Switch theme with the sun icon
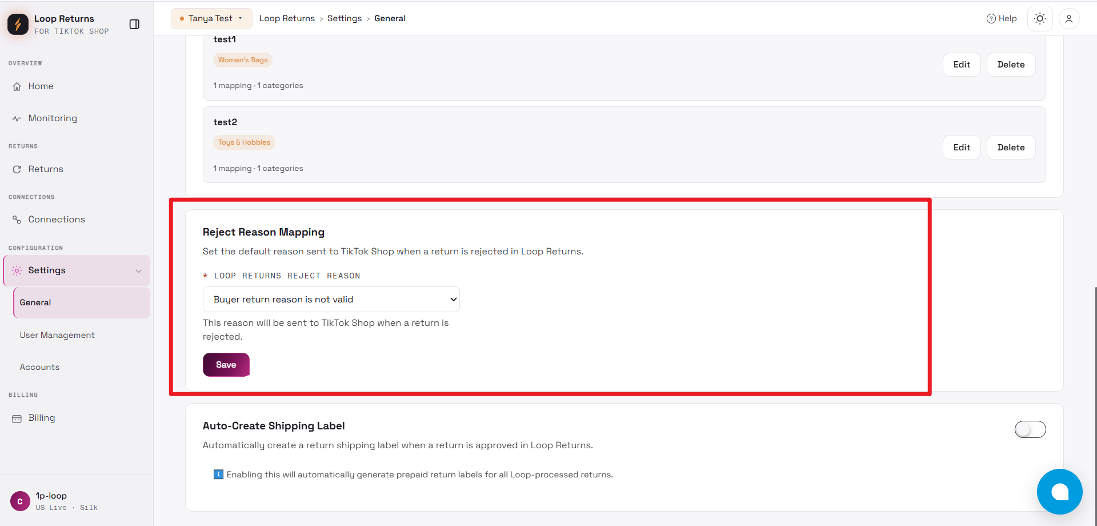1097x526 pixels. [1040, 18]
